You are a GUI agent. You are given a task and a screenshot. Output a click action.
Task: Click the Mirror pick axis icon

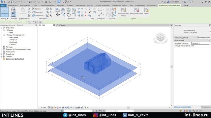[x=69, y=10]
